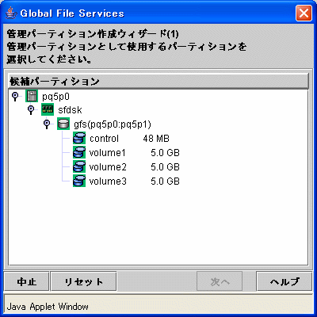Collapse the pq5p0 tree node
Viewport: 317px width, 317px height.
pos(15,96)
